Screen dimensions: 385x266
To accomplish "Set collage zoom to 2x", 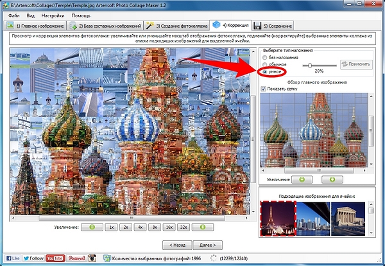I will point(126,227).
